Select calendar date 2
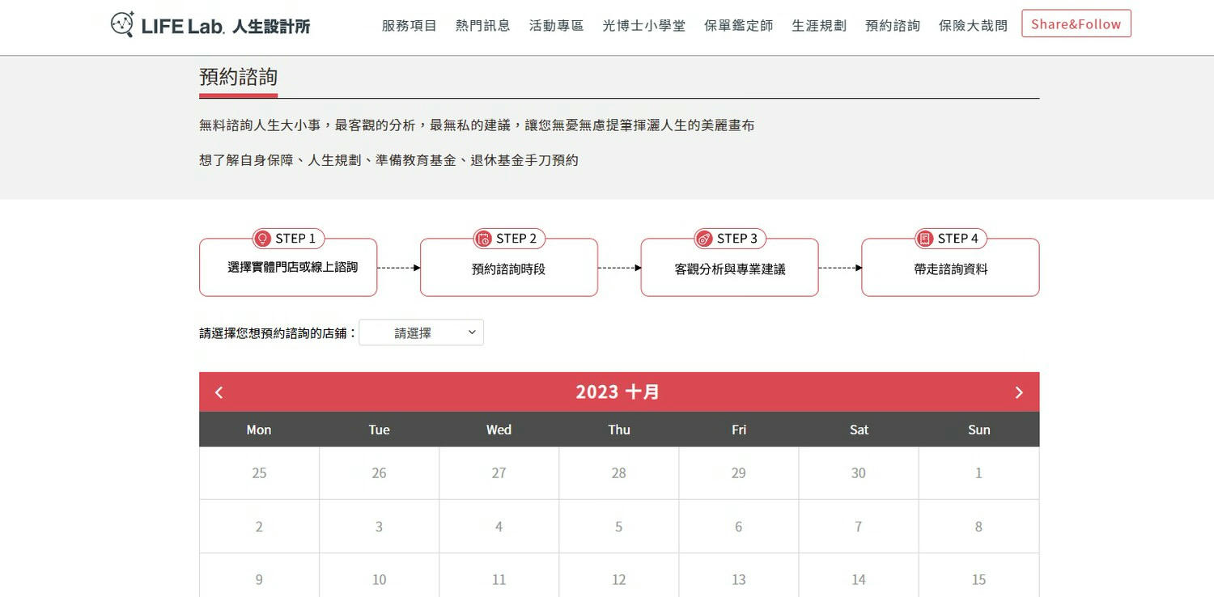Image resolution: width=1214 pixels, height=597 pixels. [x=259, y=527]
